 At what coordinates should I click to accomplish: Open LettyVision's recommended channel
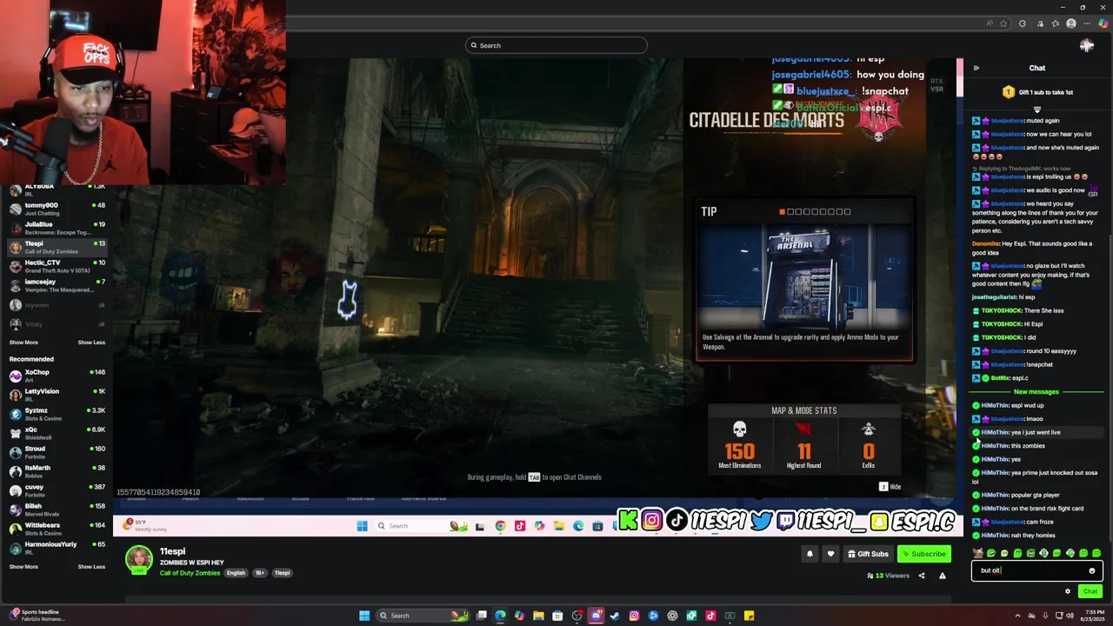(x=57, y=395)
